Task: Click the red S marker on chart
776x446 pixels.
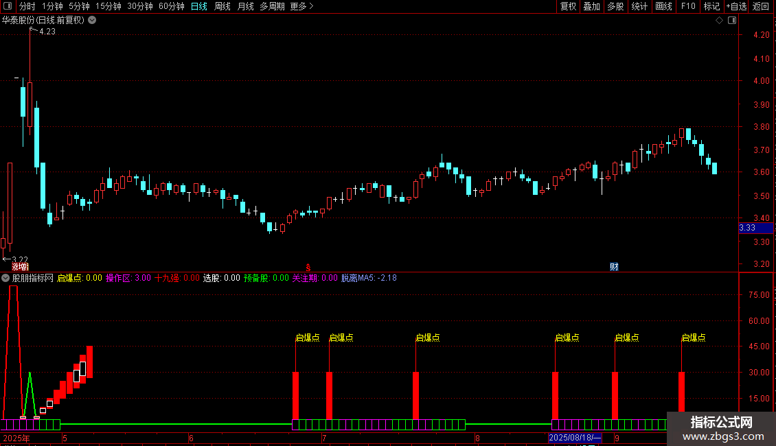Action: (x=308, y=268)
